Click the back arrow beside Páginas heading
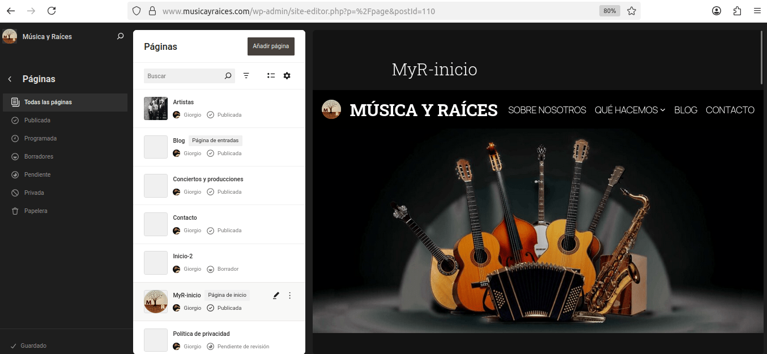 tap(10, 79)
